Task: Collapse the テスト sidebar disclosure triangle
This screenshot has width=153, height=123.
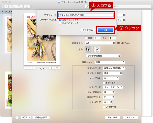Action: click(x=3, y=12)
